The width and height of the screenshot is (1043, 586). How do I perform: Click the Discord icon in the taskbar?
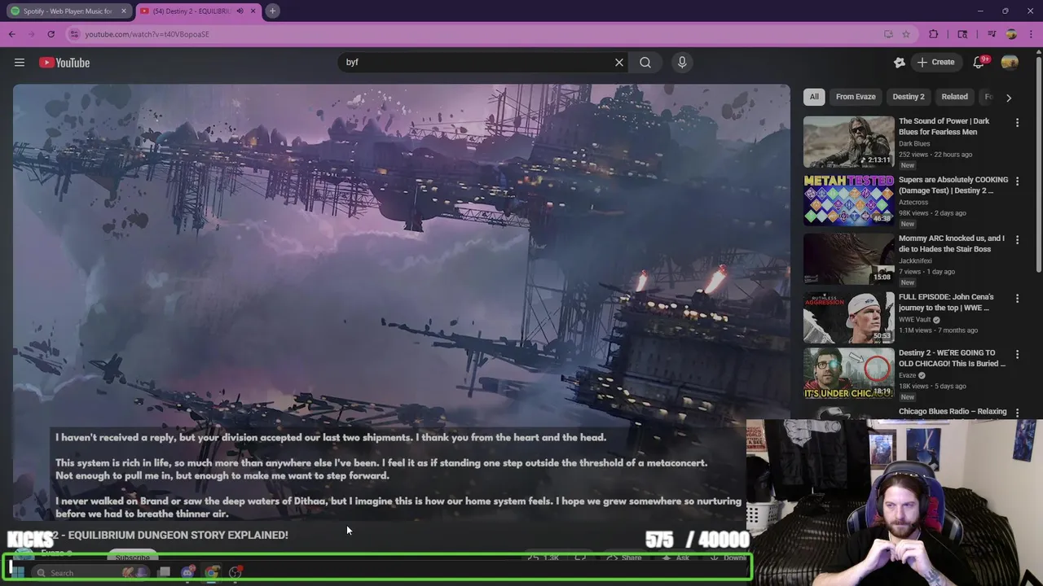pos(187,573)
